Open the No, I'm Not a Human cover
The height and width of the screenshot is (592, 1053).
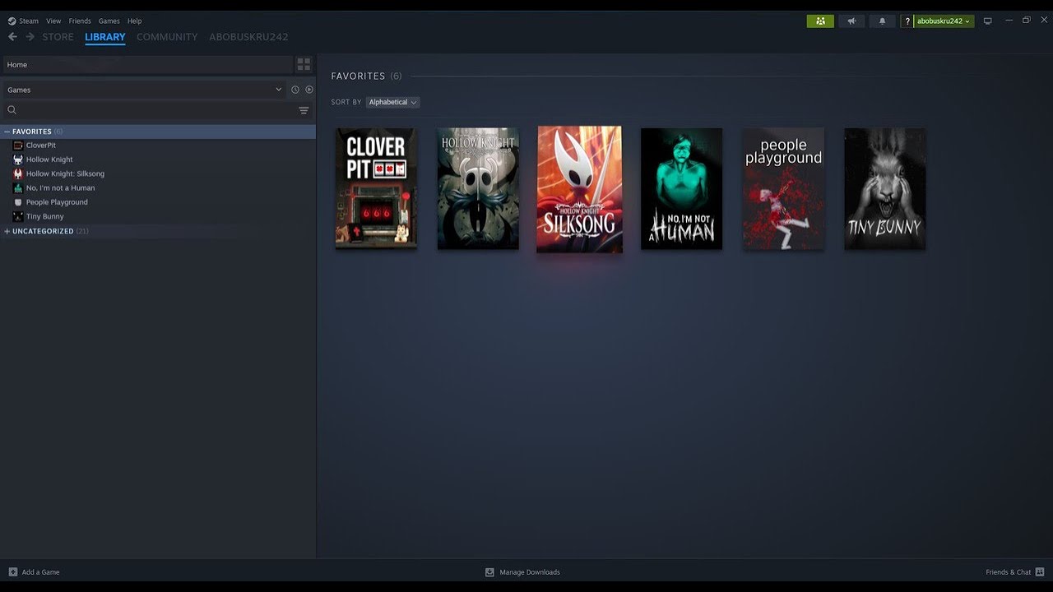tap(681, 188)
